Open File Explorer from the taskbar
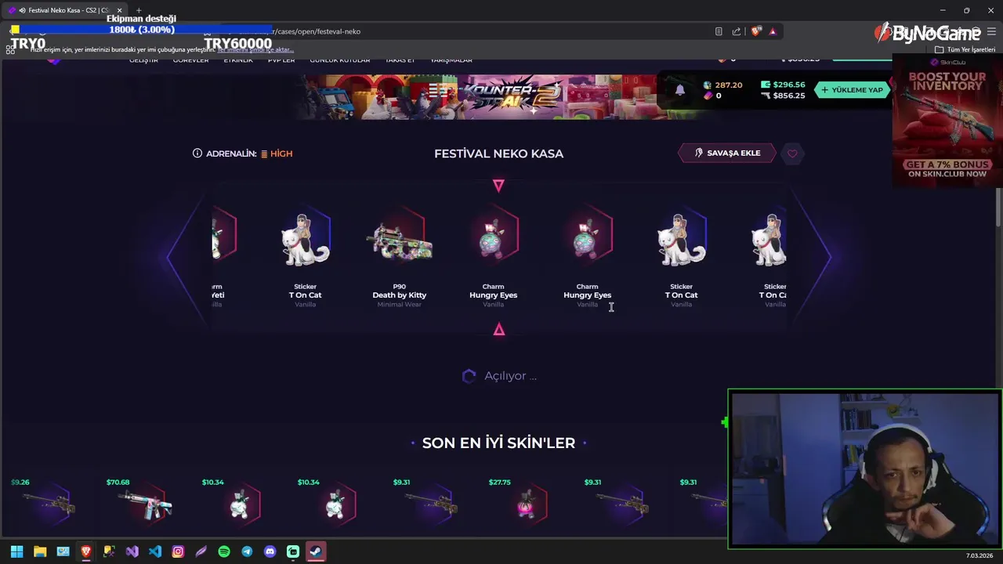Viewport: 1003px width, 564px height. (40, 551)
